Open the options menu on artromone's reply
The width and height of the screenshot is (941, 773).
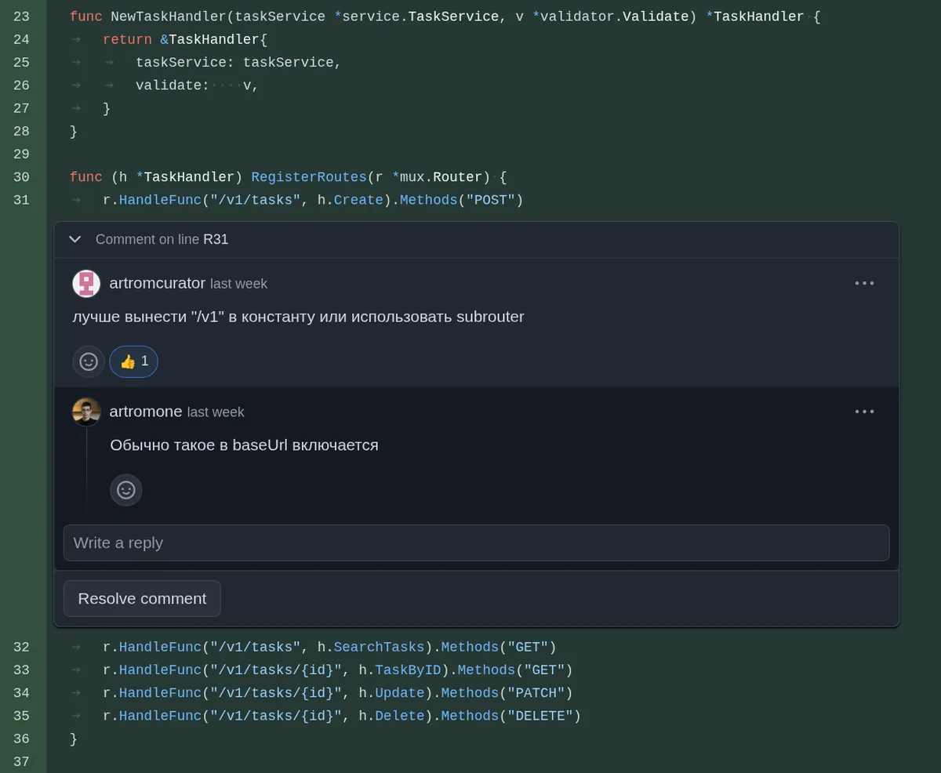click(864, 412)
